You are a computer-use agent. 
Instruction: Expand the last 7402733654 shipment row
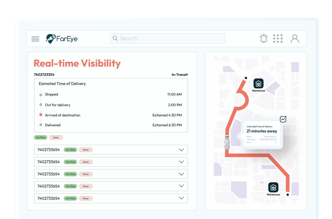181,198
